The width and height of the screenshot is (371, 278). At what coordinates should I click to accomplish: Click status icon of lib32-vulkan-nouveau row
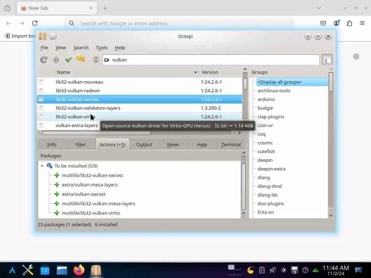[x=41, y=82]
